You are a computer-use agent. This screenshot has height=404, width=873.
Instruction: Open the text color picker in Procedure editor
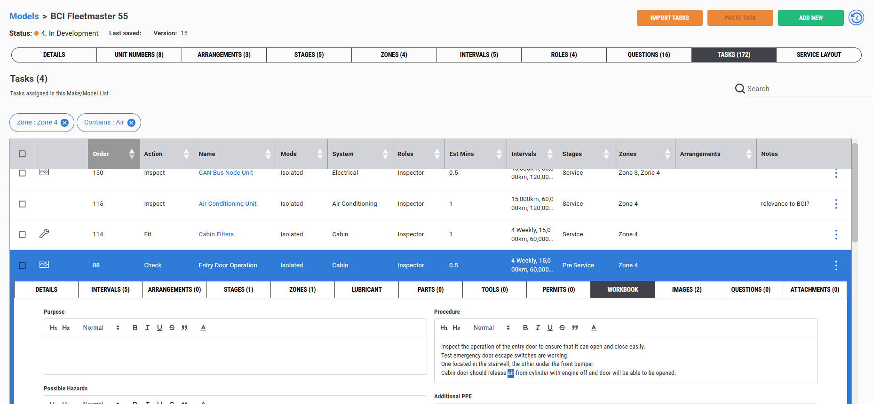(594, 328)
